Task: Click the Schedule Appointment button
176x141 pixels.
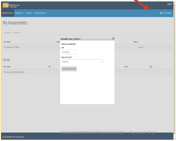Action: pyautogui.click(x=69, y=69)
